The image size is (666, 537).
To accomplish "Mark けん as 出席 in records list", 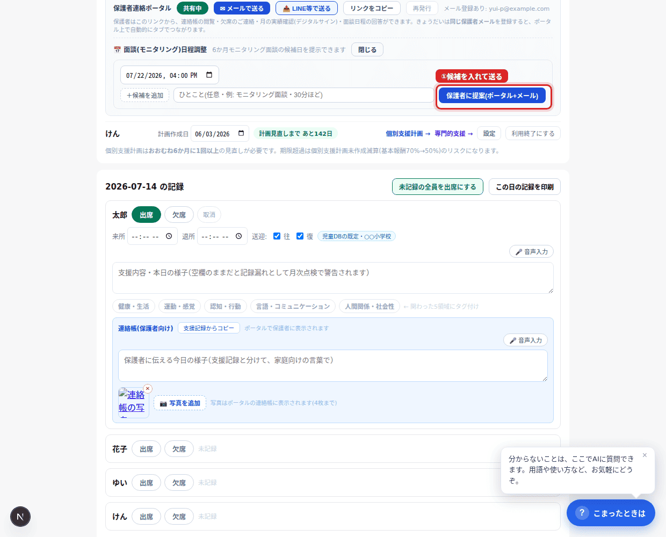I will pyautogui.click(x=146, y=517).
